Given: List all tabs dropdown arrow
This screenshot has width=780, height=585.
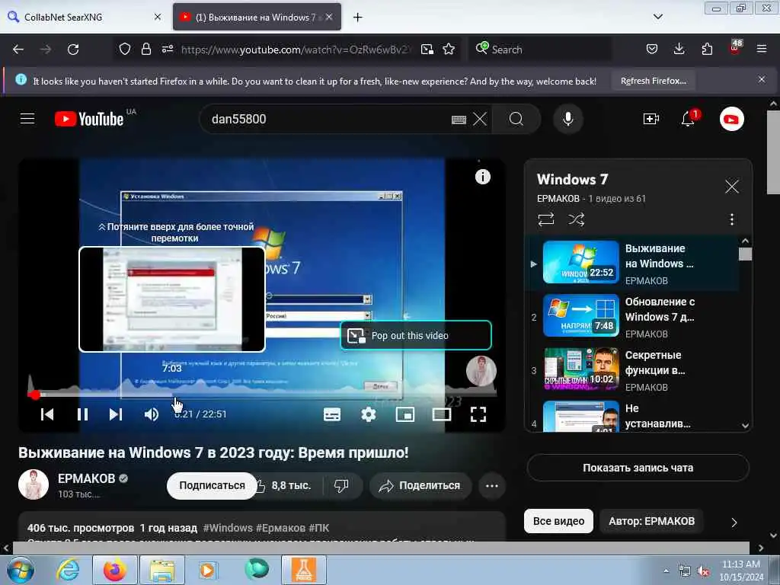Looking at the screenshot, I should pos(657,17).
